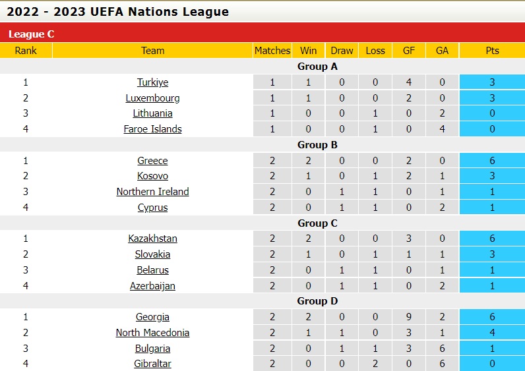Open the Faroe Islands team page
Screen dimensions: 525x371
(152, 129)
